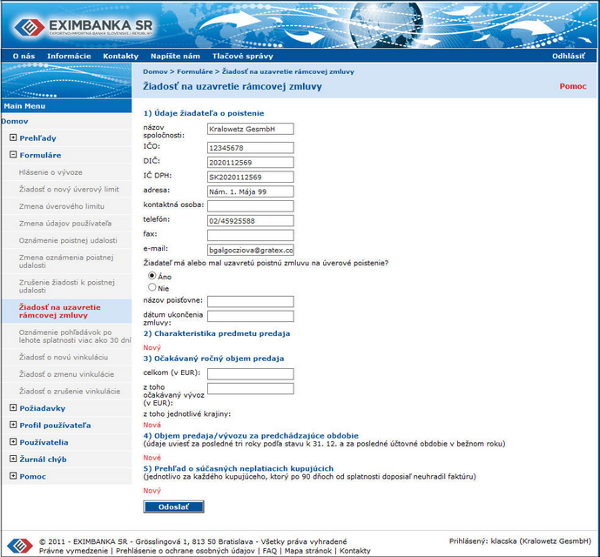Image resolution: width=600 pixels, height=557 pixels.
Task: Open Mapa stránok footer link
Action: click(x=308, y=551)
